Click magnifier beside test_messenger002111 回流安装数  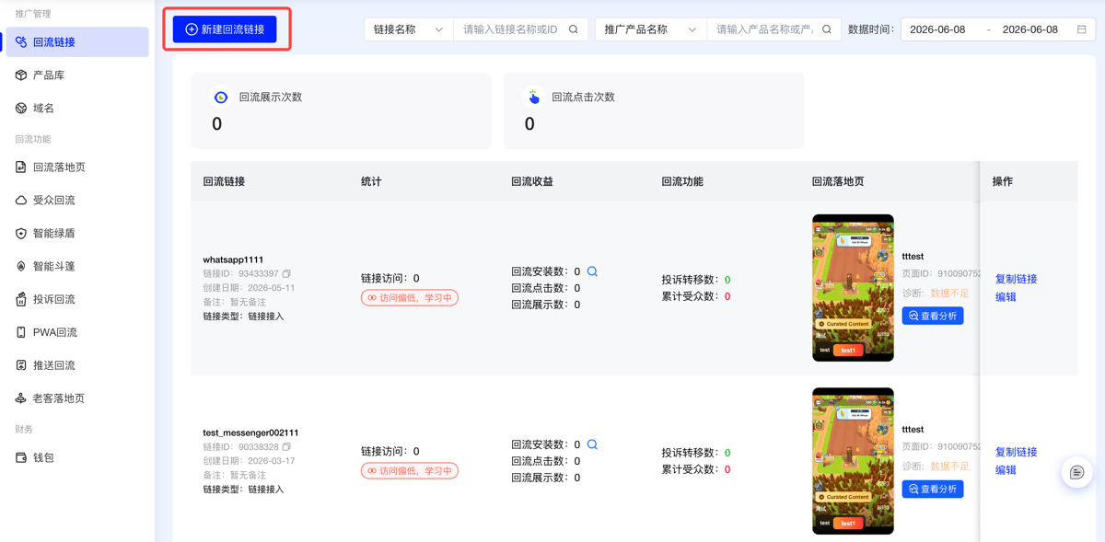(592, 444)
